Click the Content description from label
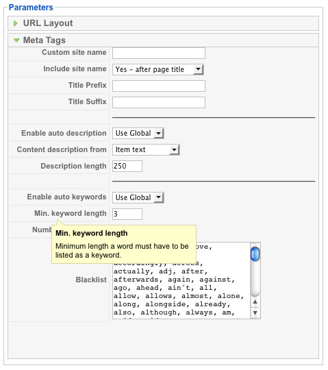The height and width of the screenshot is (370, 328). pos(62,149)
